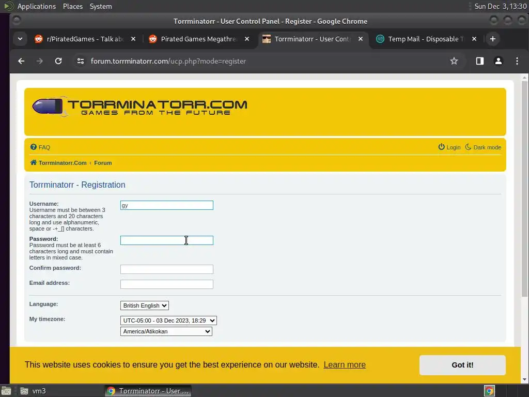Image resolution: width=529 pixels, height=397 pixels.
Task: Open the America/Atikokan city dropdown
Action: 166,331
